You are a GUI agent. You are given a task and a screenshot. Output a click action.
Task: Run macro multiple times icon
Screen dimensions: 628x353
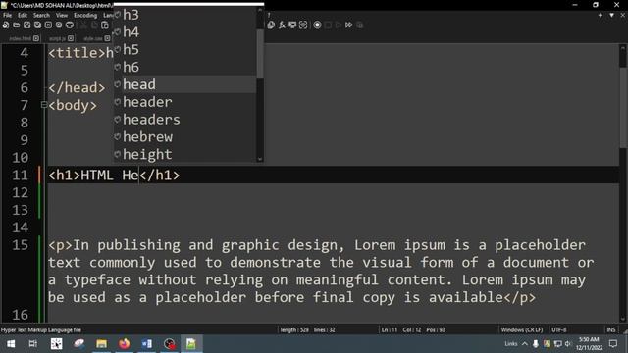[x=349, y=25]
